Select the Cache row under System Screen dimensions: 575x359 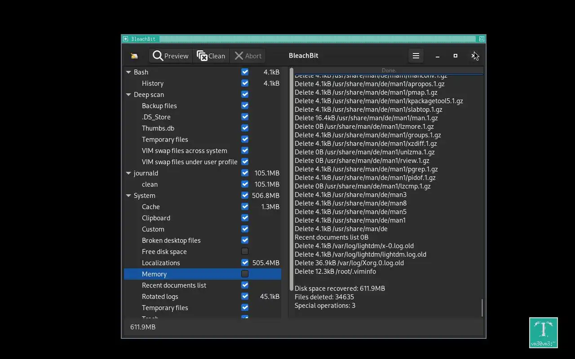click(x=203, y=206)
